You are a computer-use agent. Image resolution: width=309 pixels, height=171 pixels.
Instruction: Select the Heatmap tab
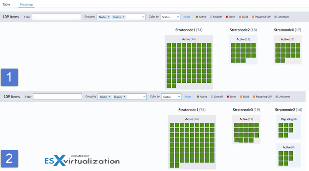(x=27, y=4)
